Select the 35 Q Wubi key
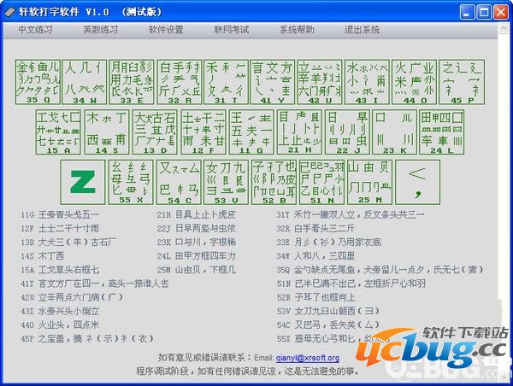 click(37, 82)
